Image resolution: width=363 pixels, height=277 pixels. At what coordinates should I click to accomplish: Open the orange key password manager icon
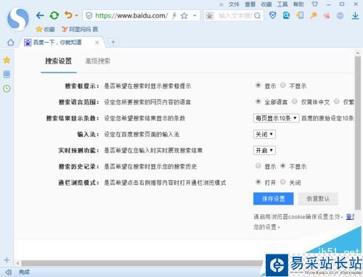click(314, 16)
